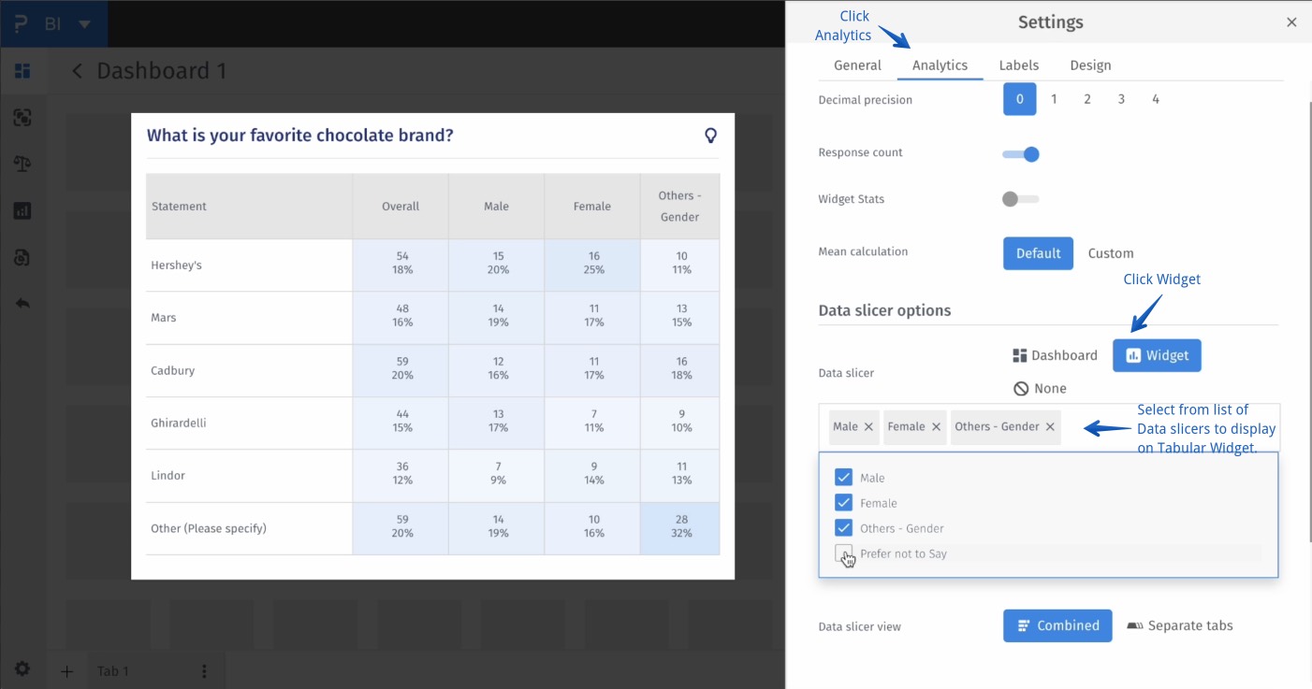Open the bar chart icon in sidebar
The width and height of the screenshot is (1312, 689).
click(x=22, y=211)
